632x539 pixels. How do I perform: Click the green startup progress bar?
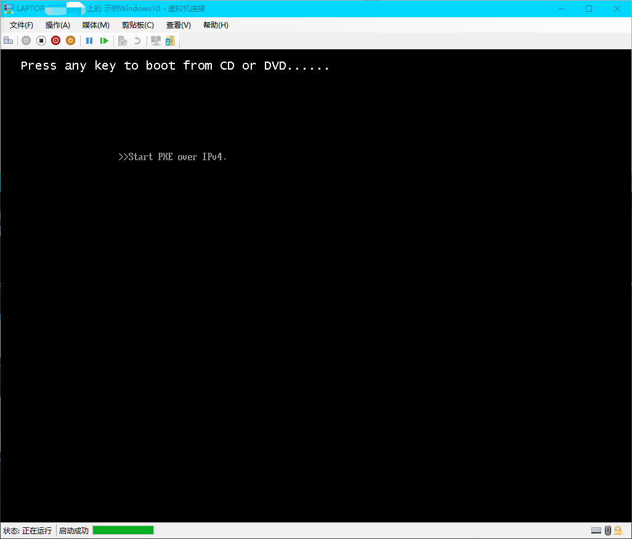click(123, 530)
